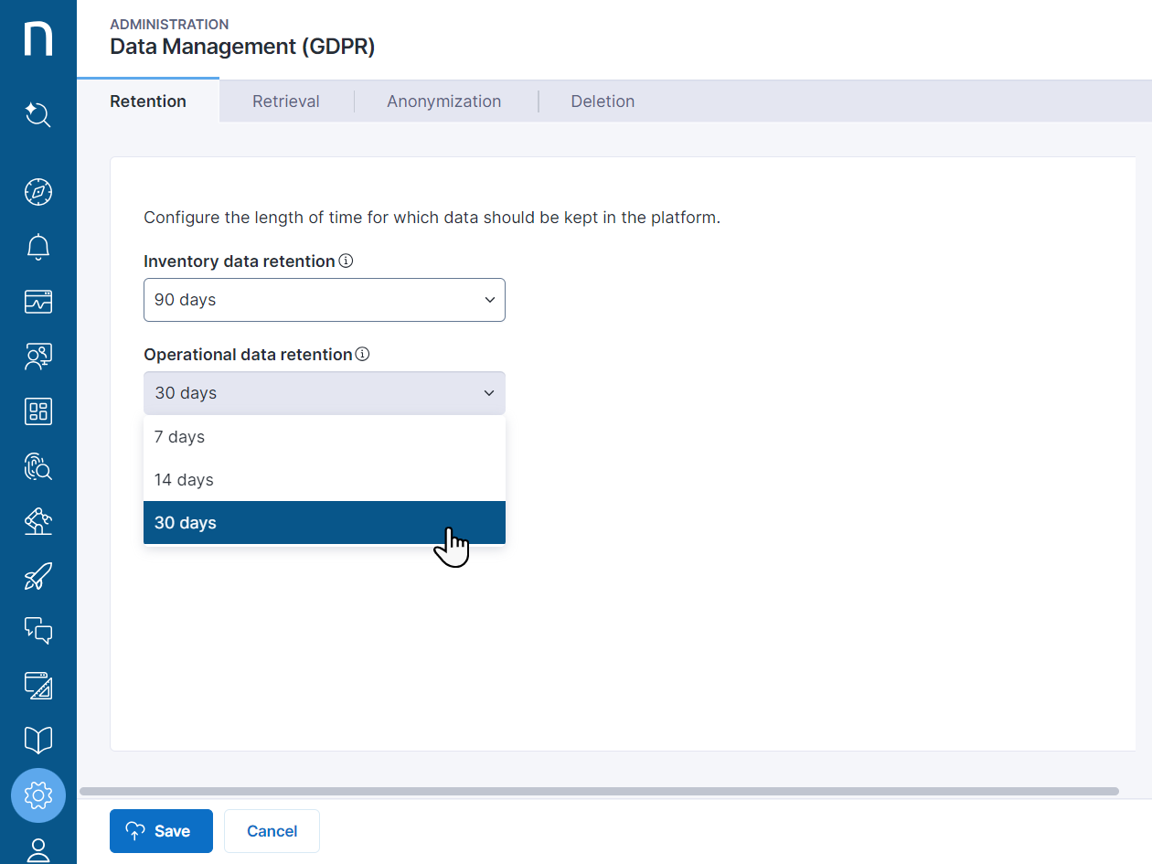This screenshot has height=864, width=1152.
Task: Switch to the Retrieval tab
Action: (x=286, y=101)
